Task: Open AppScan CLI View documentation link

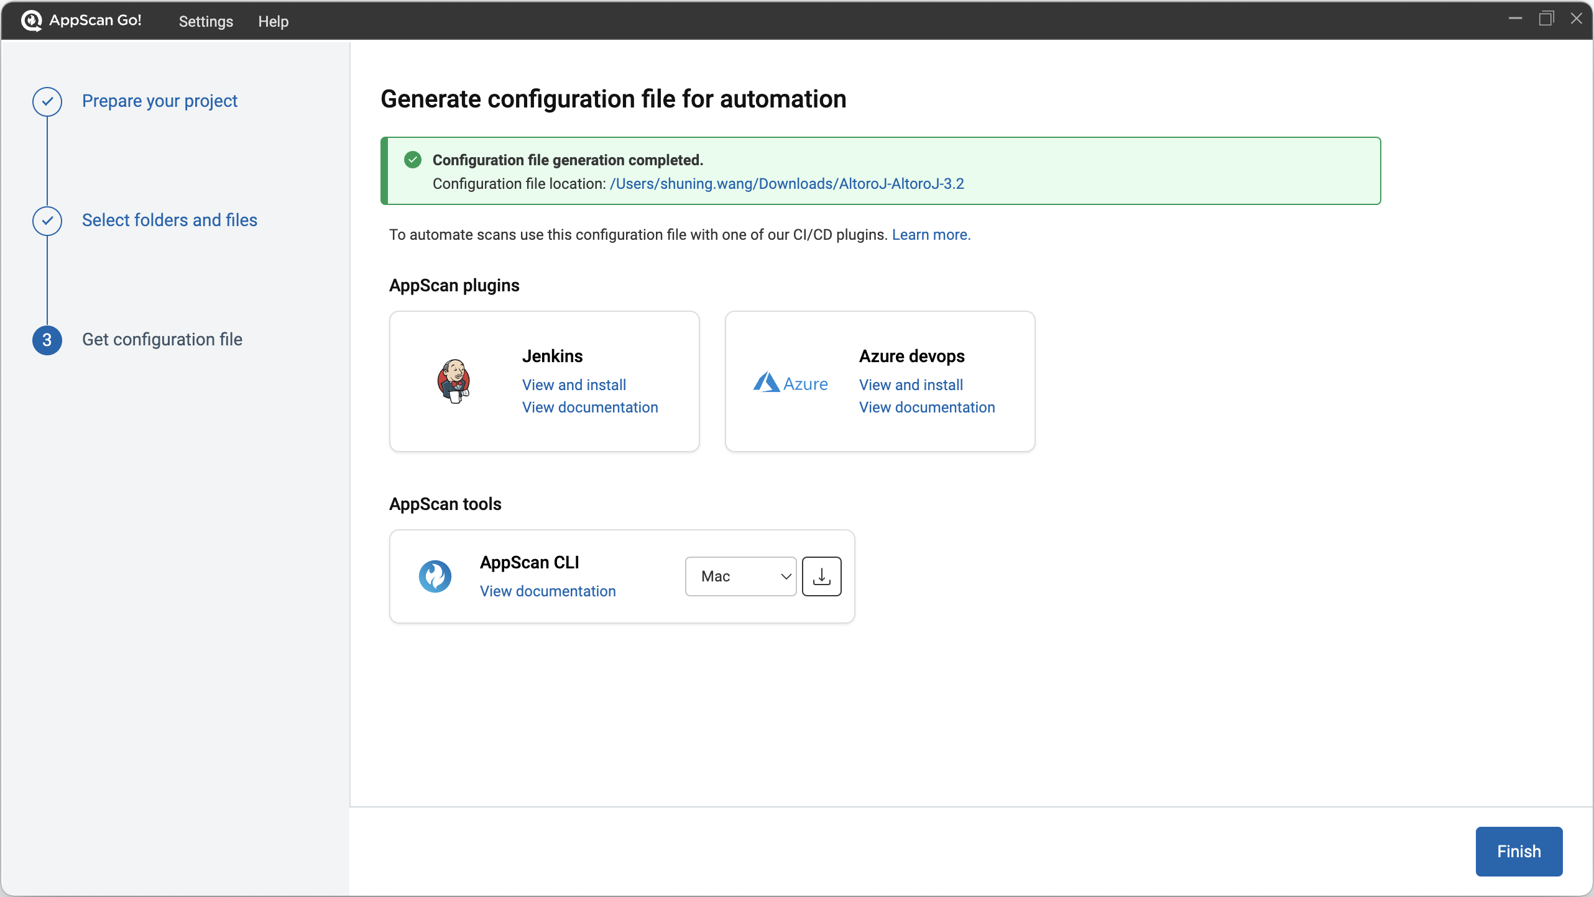Action: pos(547,591)
